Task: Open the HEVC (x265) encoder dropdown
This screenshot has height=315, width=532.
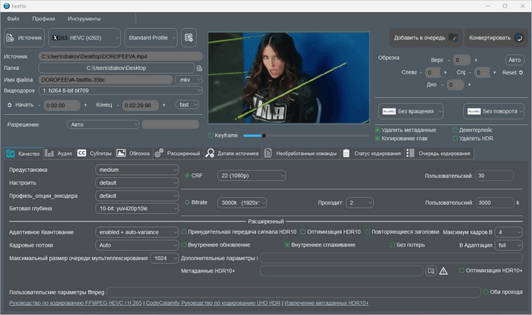Action: tap(84, 38)
